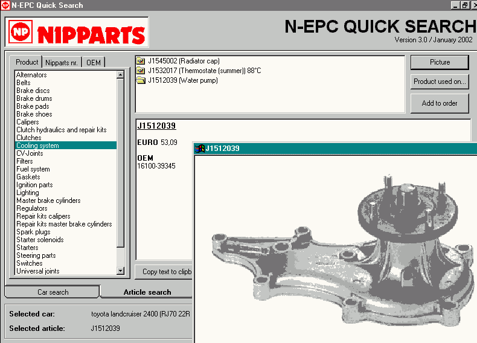Click the Nipparts NP logo icon

(21, 31)
